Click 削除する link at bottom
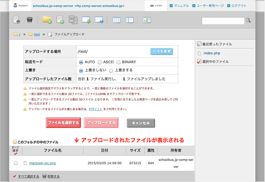This screenshot has height=182, width=265. tap(53, 176)
